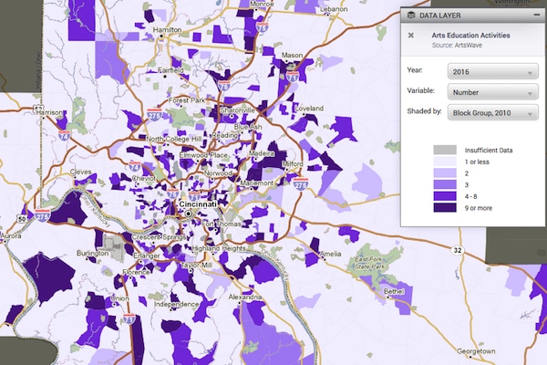Click the Cincinnati city marker dot
The height and width of the screenshot is (365, 547).
tap(189, 212)
